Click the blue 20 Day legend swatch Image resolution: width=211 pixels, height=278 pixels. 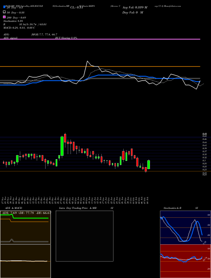click(4, 7)
